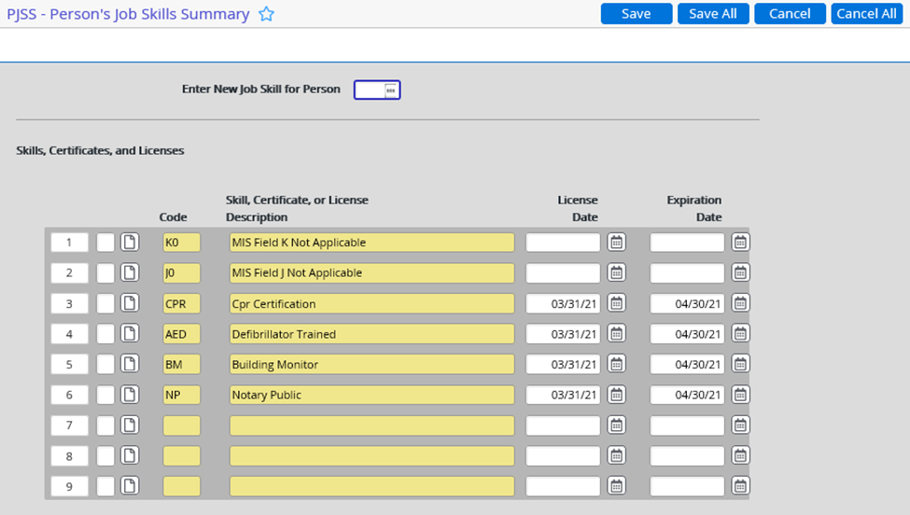Select the row number 5 box
This screenshot has width=910, height=515.
point(69,365)
